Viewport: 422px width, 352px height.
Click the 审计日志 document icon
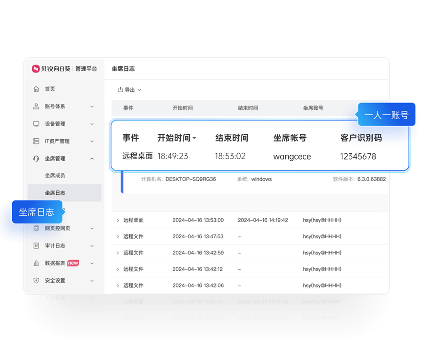(36, 246)
